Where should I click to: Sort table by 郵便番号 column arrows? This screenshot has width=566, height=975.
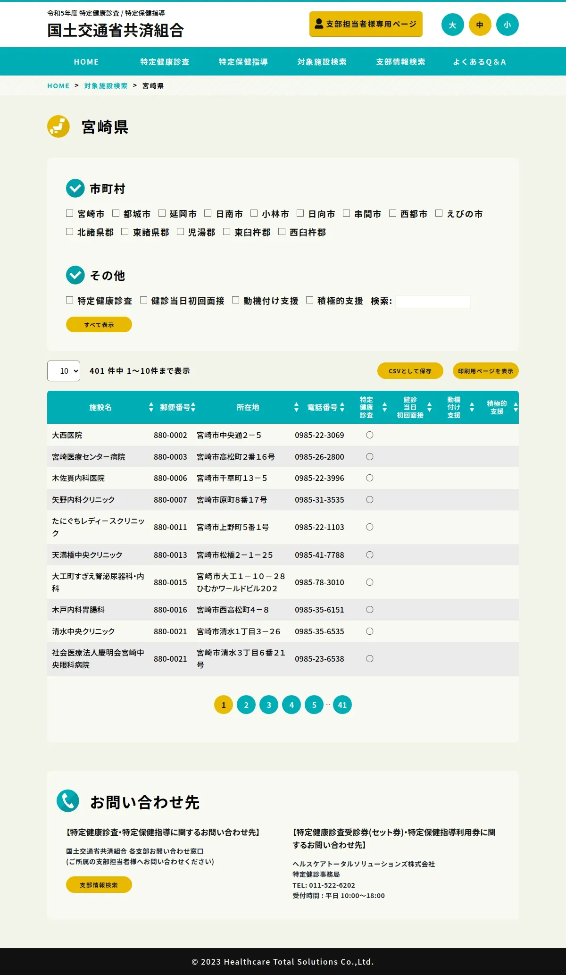pyautogui.click(x=193, y=407)
